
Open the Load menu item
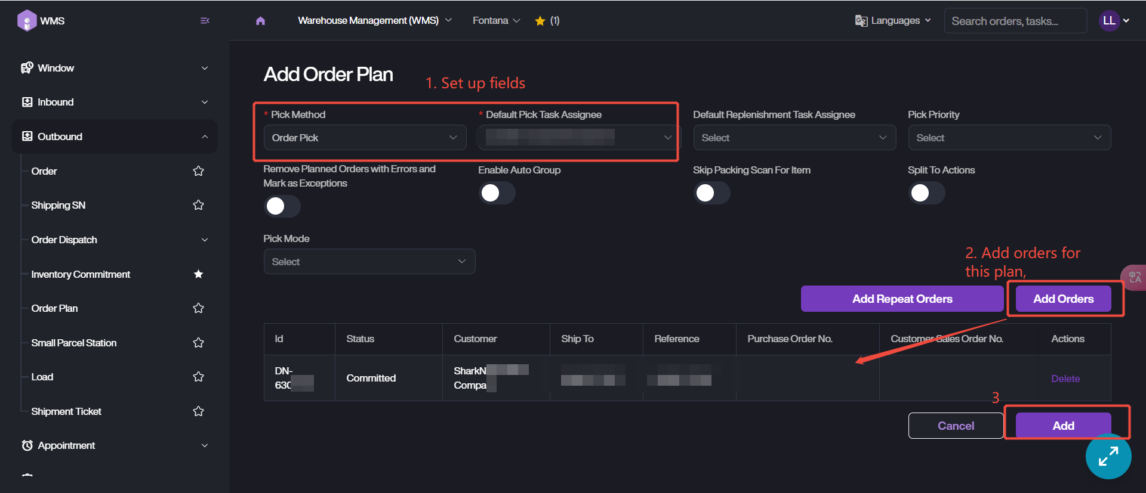(x=42, y=377)
